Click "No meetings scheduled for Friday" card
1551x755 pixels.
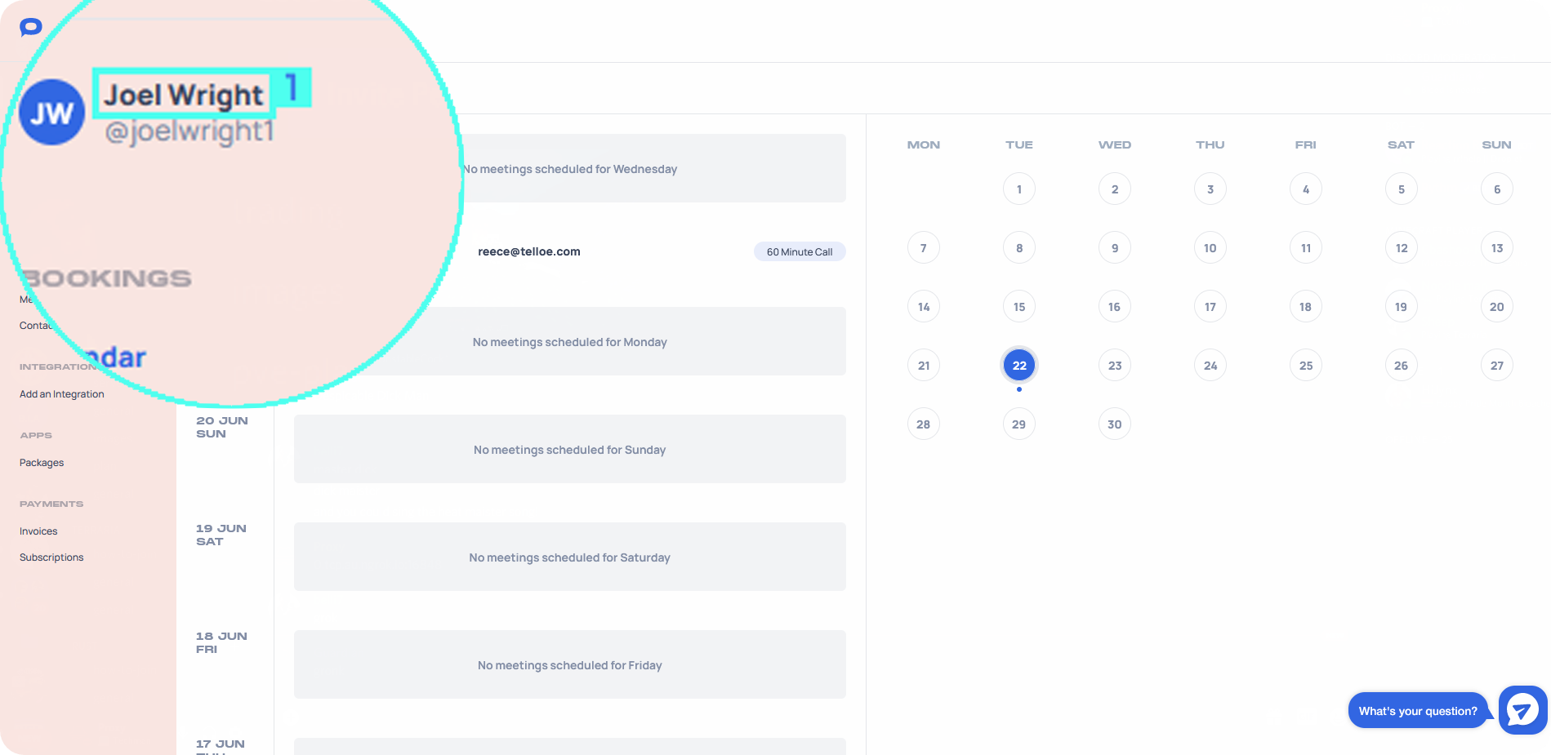point(570,664)
